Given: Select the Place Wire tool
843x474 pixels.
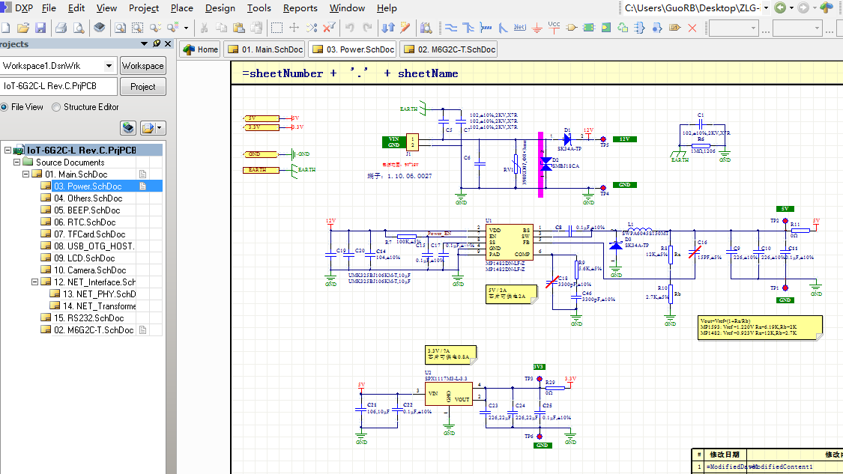Looking at the screenshot, I should [x=451, y=28].
